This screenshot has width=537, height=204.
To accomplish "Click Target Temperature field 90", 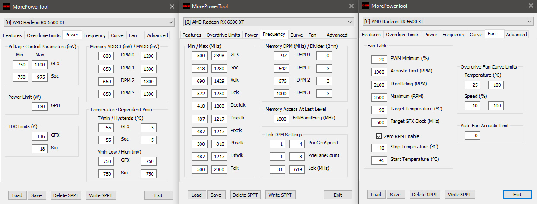I will pyautogui.click(x=379, y=110).
